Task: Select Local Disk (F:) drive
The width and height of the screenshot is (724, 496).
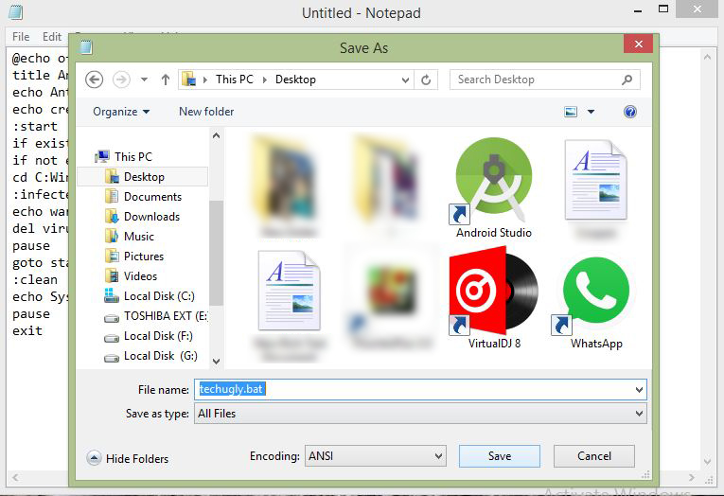Action: pyautogui.click(x=149, y=336)
